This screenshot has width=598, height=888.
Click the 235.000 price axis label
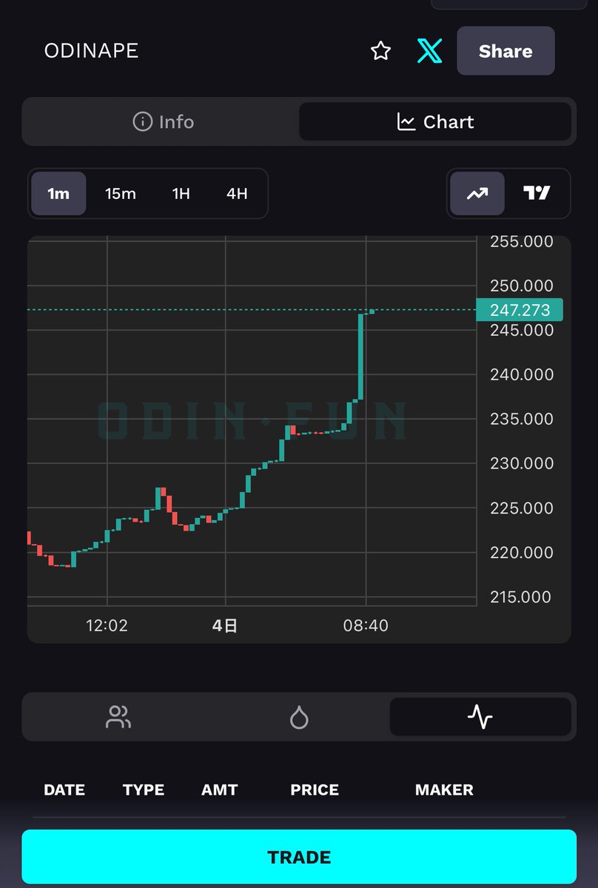pyautogui.click(x=522, y=419)
